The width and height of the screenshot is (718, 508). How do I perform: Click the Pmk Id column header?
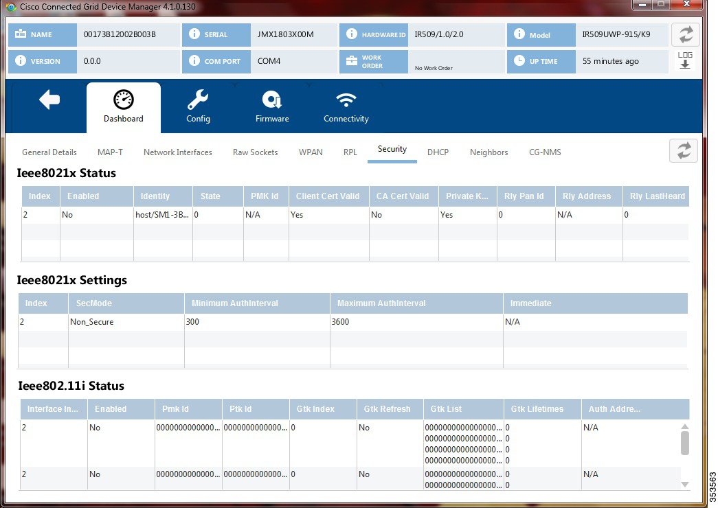click(189, 409)
